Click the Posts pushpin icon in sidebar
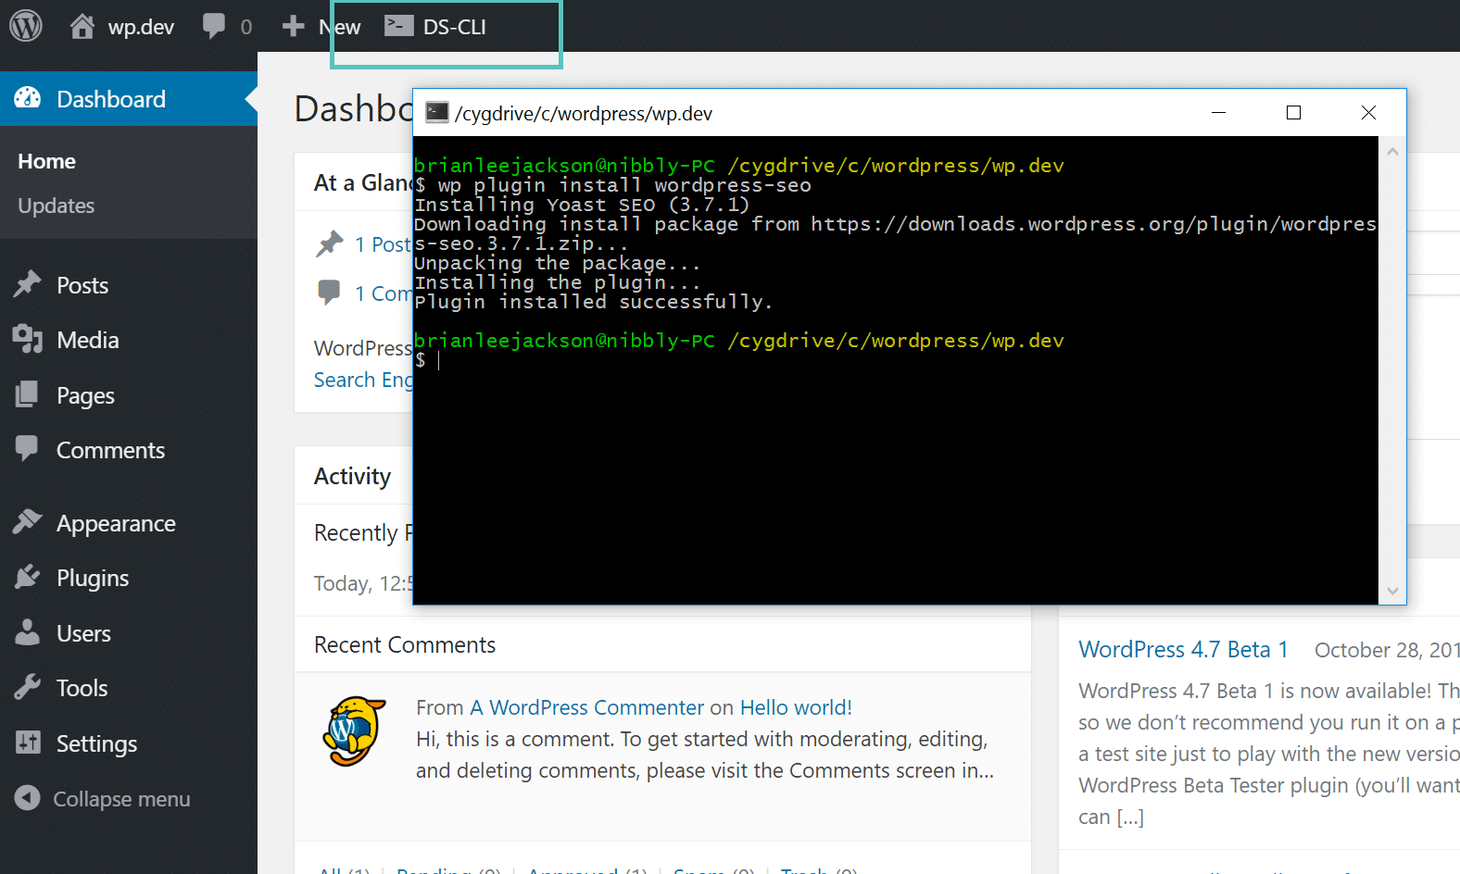This screenshot has width=1460, height=874. [28, 284]
